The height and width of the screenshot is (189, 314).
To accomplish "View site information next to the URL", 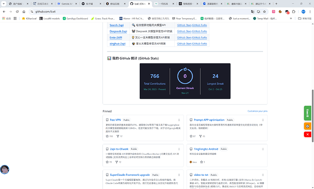I will coord(32,12).
